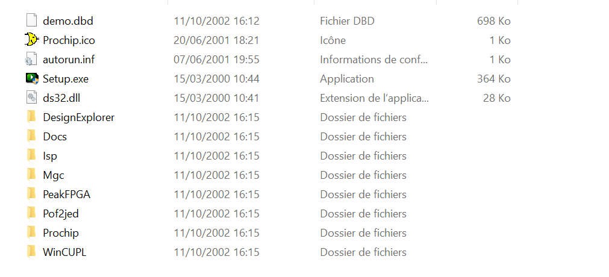This screenshot has width=609, height=277.
Task: Click the Fichier DBD type entry
Action: (x=347, y=21)
